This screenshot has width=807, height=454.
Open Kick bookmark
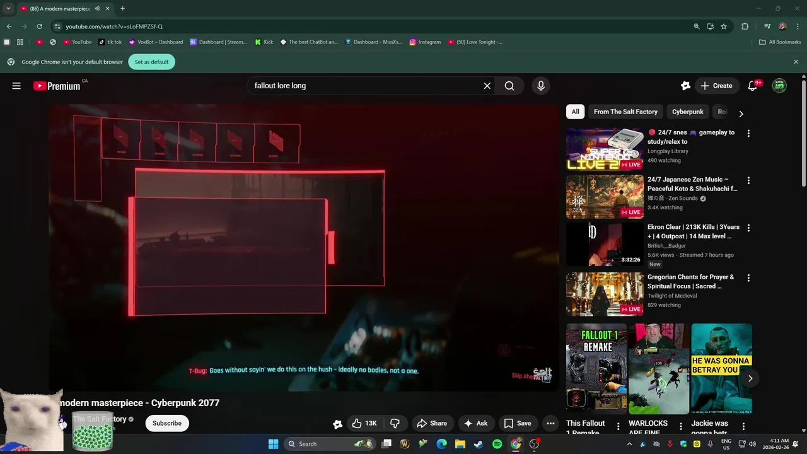(264, 42)
